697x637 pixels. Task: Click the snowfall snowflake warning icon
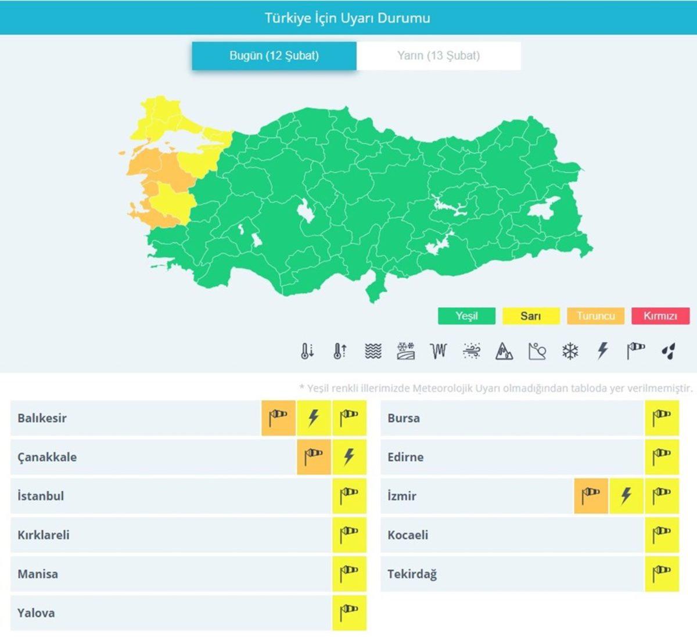pos(570,350)
